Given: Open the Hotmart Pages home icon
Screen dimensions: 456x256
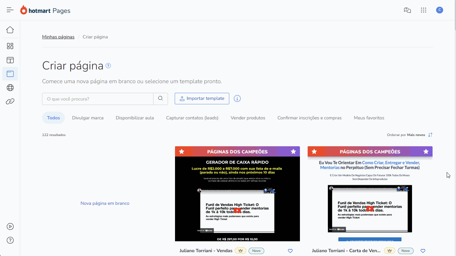Looking at the screenshot, I should click(x=10, y=29).
